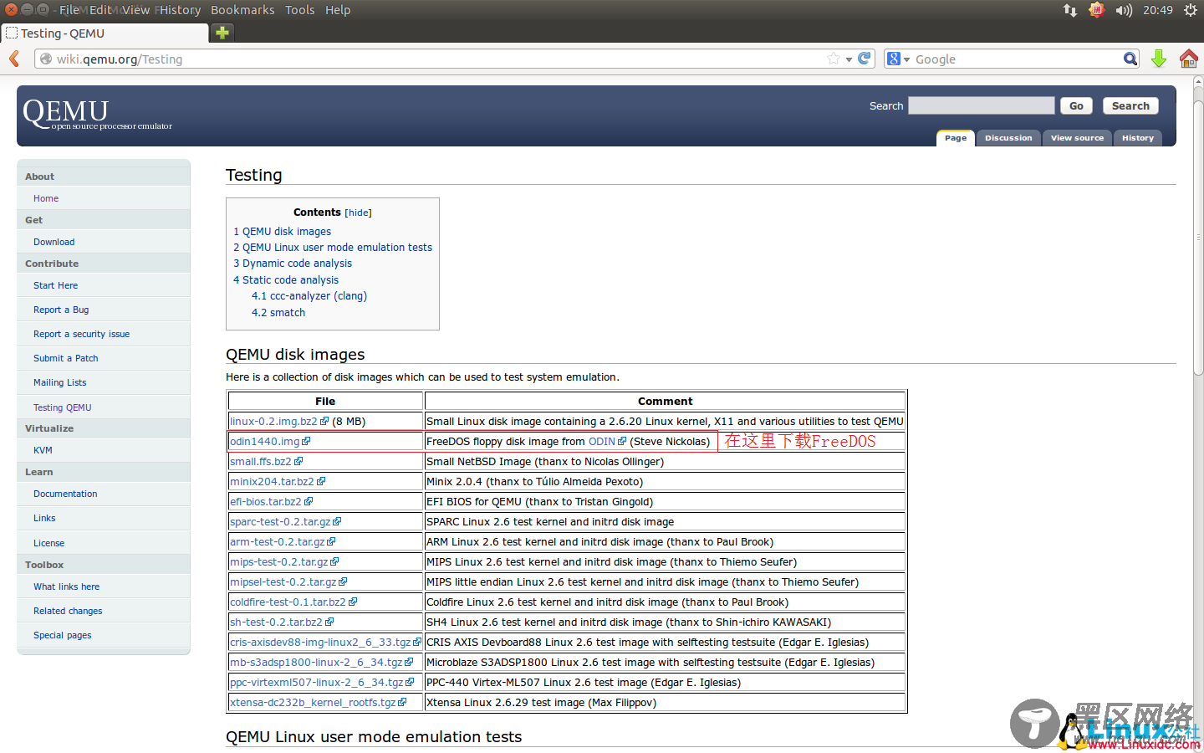Show the clock reading 20:49

point(1158,10)
